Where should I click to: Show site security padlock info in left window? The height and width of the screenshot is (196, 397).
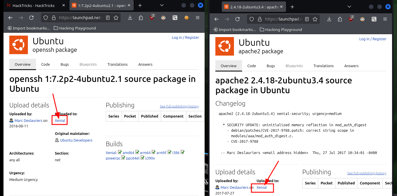[x=53, y=18]
